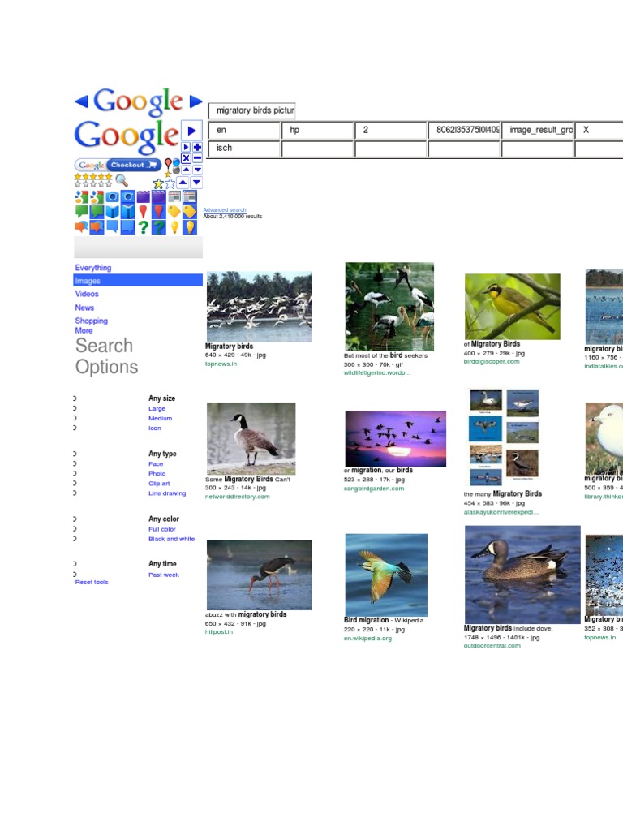This screenshot has width=623, height=831.
Task: Expand the More categories link
Action: [x=84, y=330]
